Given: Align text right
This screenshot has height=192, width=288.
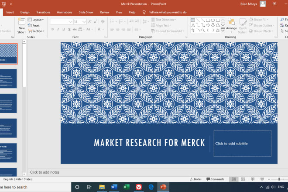Looking at the screenshot, I should point(123,29).
